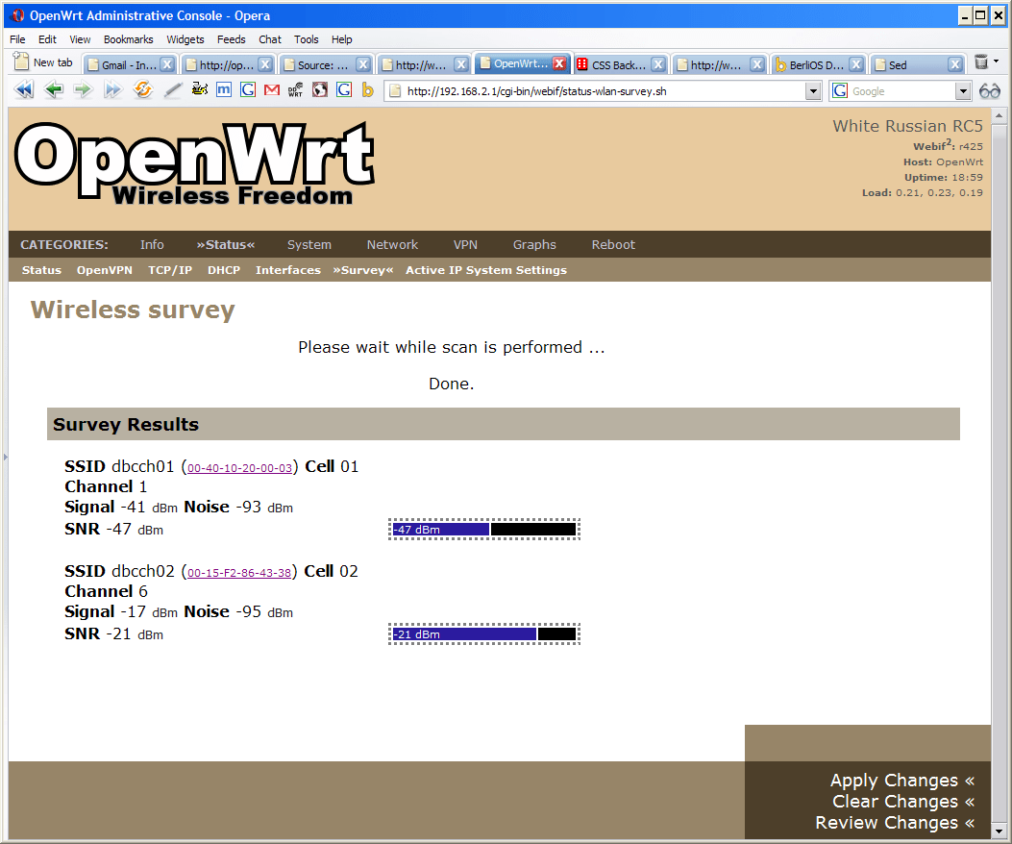Select the Survey item in the Status submenu
The height and width of the screenshot is (844, 1012).
(362, 270)
